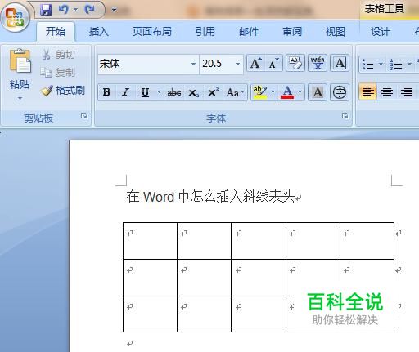
Task: Open the 插入 tab
Action: [99, 32]
